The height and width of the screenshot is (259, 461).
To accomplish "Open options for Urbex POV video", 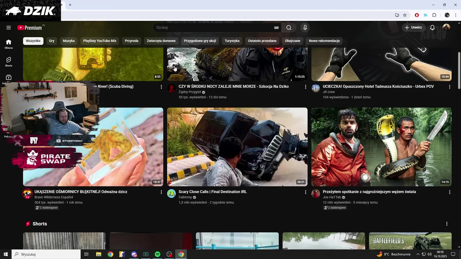I will pos(449,87).
